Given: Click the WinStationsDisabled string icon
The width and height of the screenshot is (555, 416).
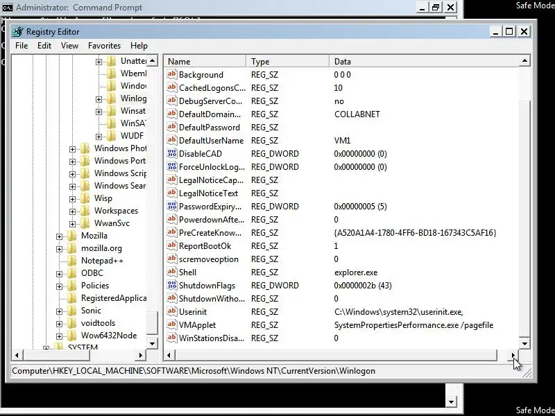Looking at the screenshot, I should (171, 338).
